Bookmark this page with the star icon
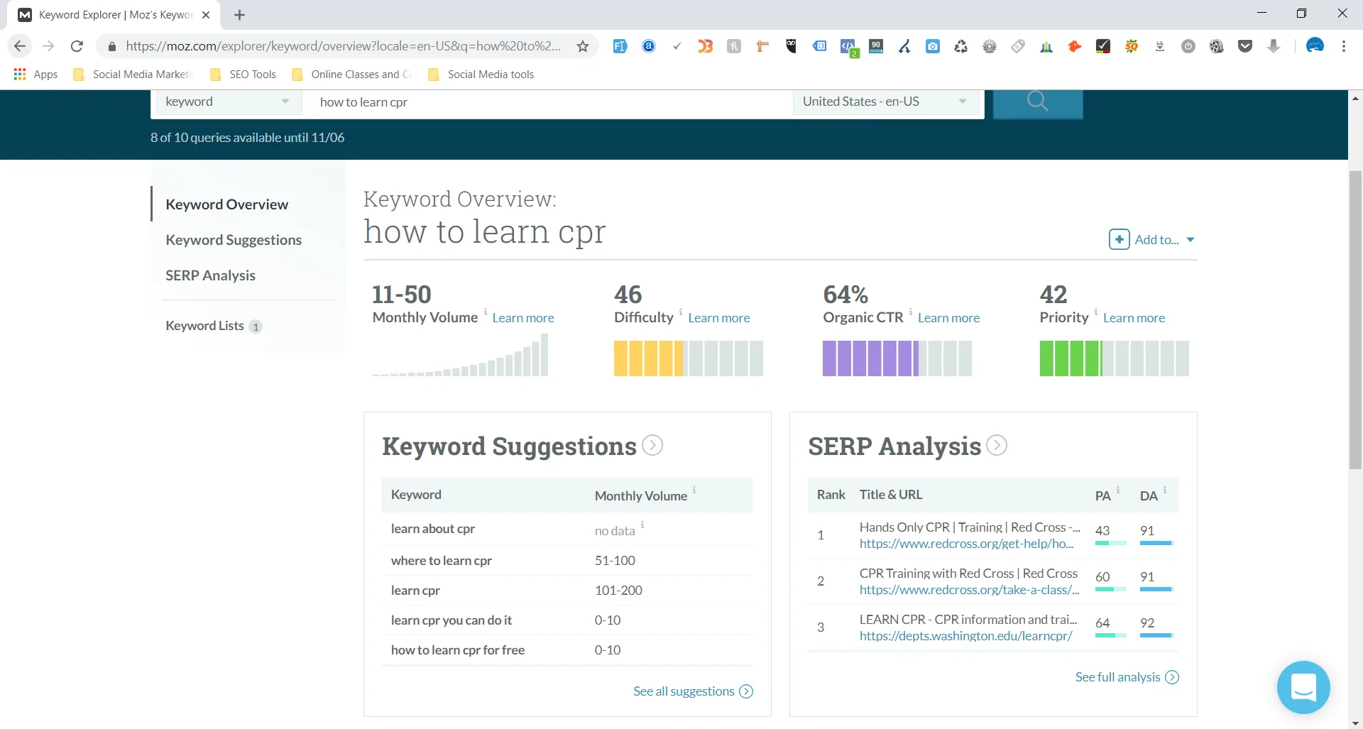 (x=582, y=45)
